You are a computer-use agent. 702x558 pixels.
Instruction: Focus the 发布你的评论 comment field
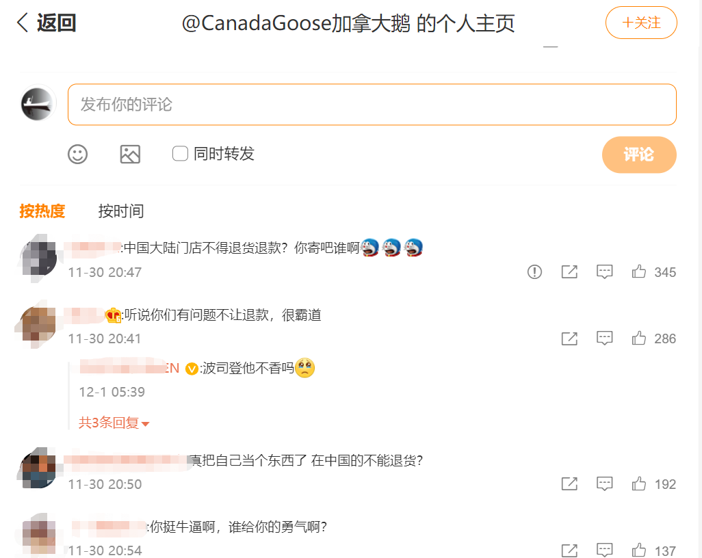[x=372, y=104]
